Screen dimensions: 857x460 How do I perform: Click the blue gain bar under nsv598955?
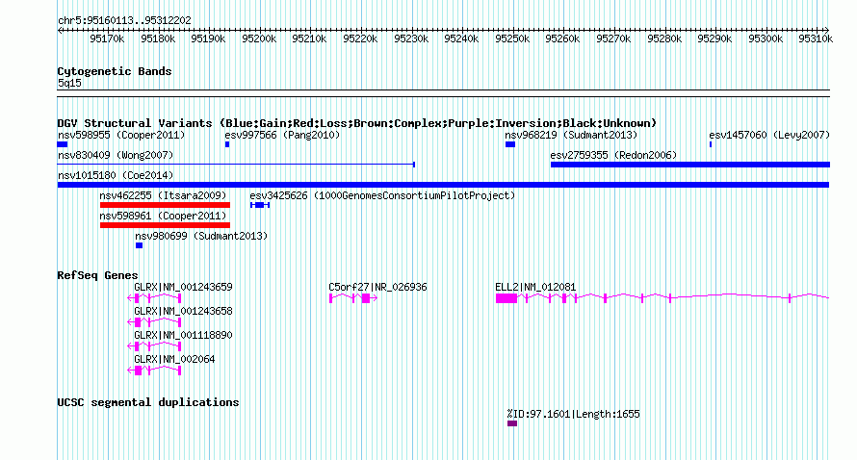coord(63,144)
